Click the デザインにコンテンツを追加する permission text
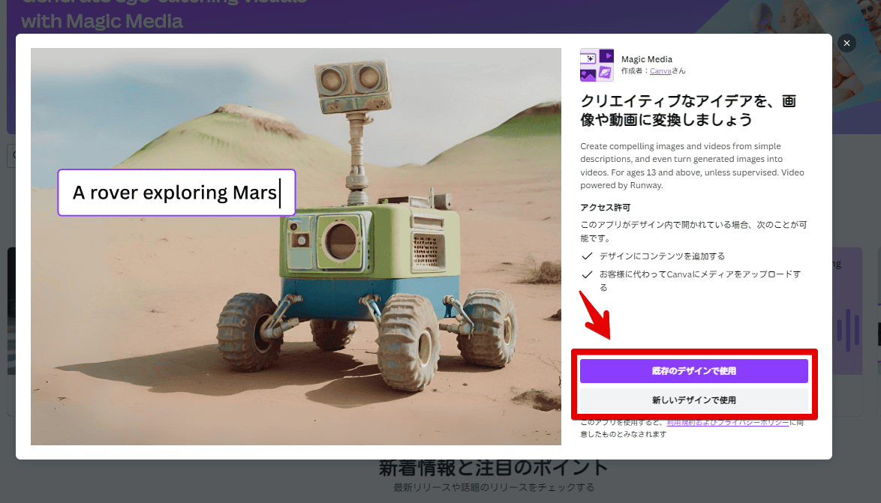881x503 pixels. pyautogui.click(x=662, y=256)
